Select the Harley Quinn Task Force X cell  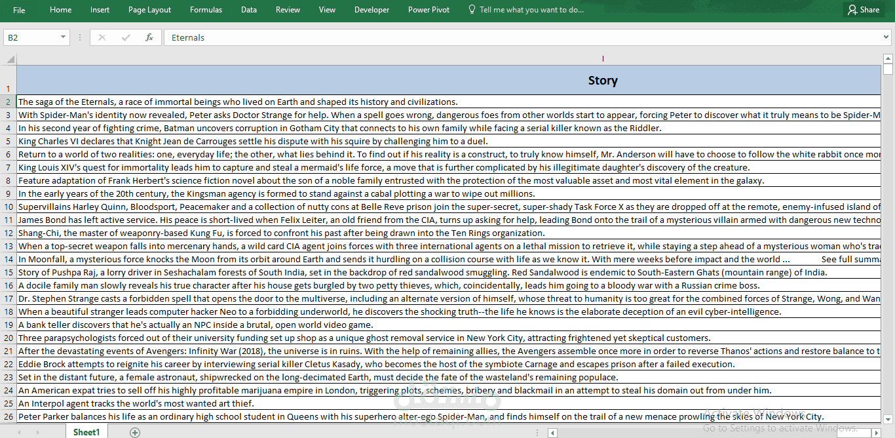pyautogui.click(x=448, y=207)
